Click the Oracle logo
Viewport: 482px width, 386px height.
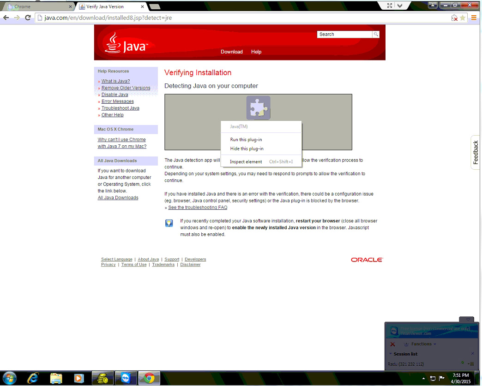tap(367, 260)
